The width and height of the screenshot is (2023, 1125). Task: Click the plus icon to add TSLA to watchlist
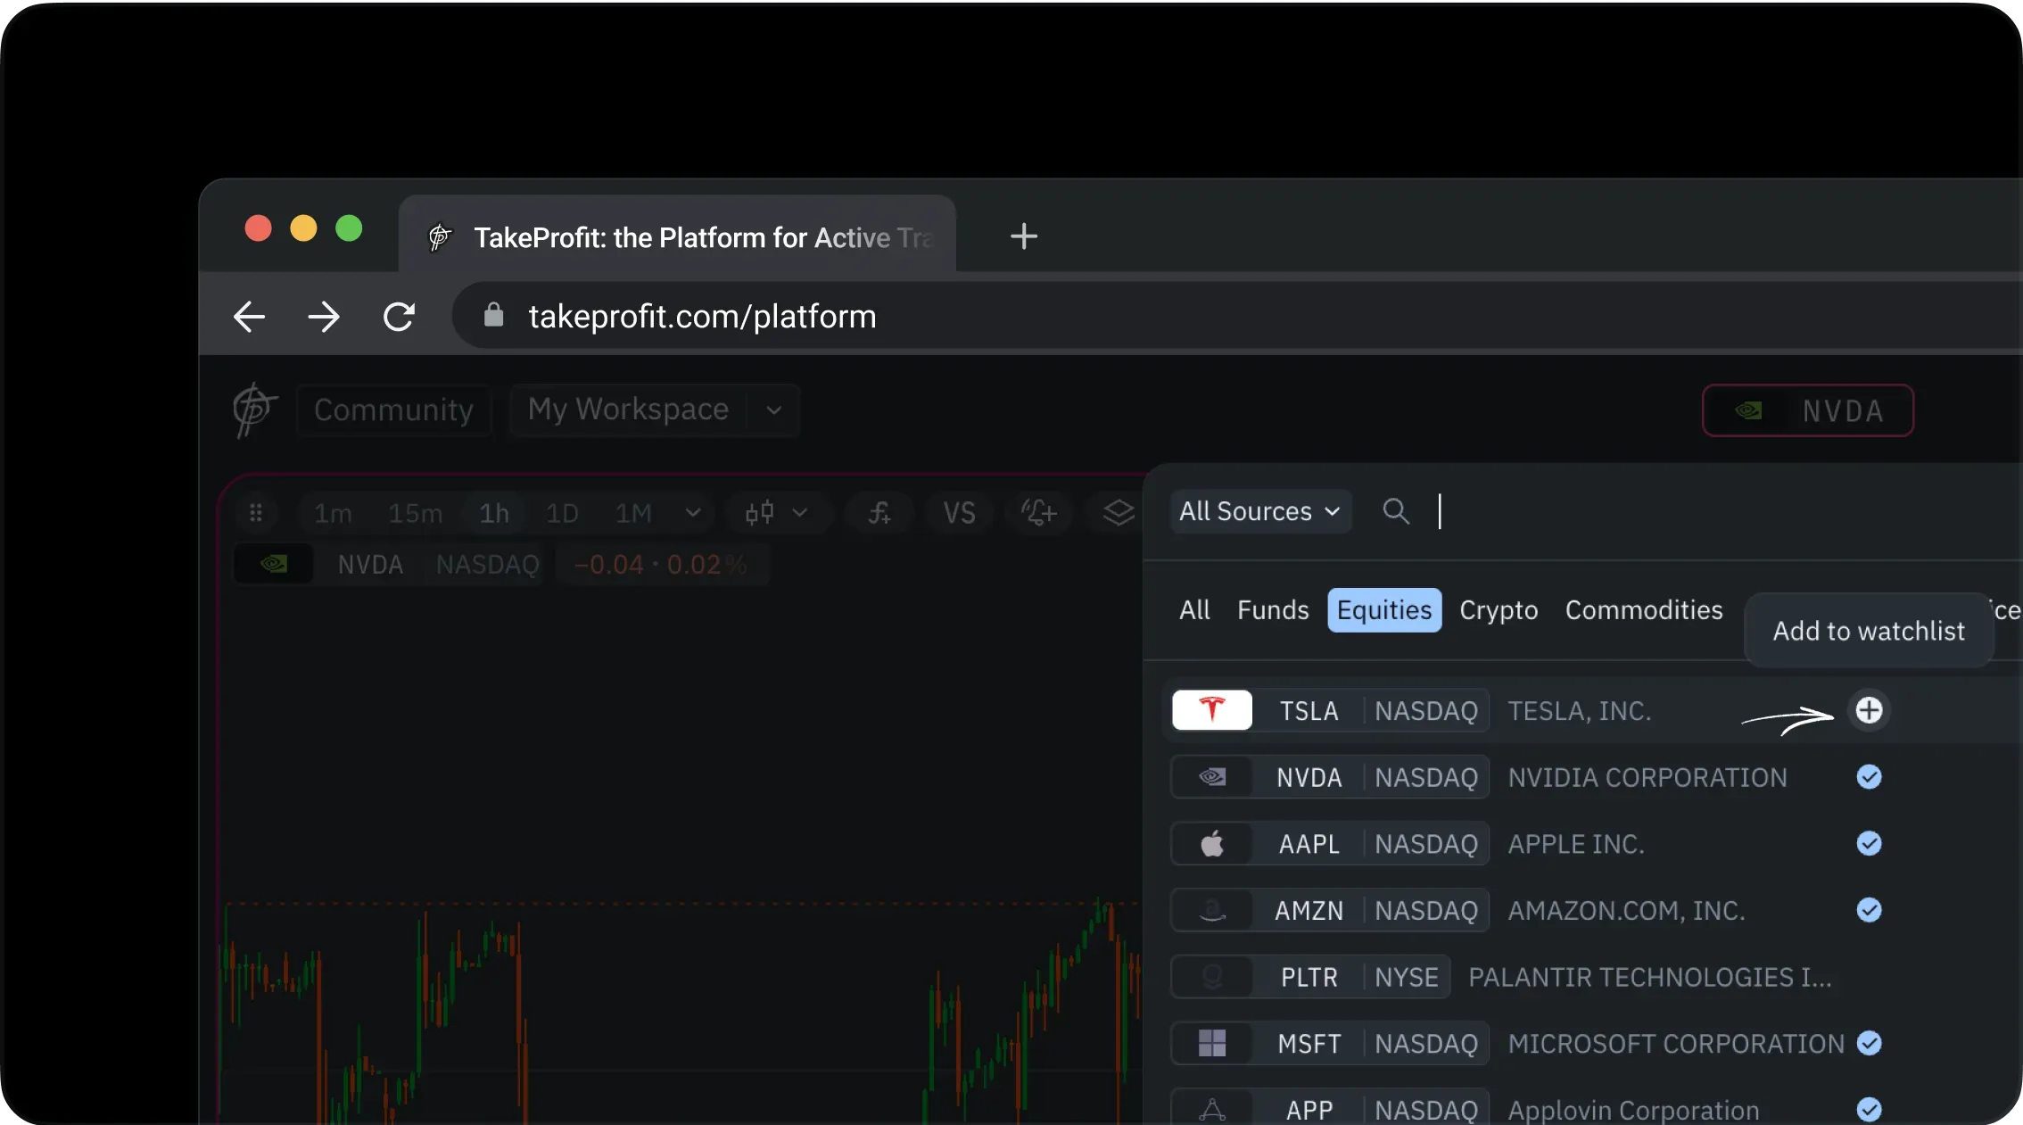(1869, 710)
